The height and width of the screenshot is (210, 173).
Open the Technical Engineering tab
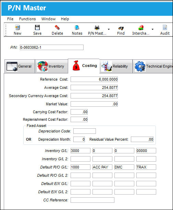pos(153,66)
